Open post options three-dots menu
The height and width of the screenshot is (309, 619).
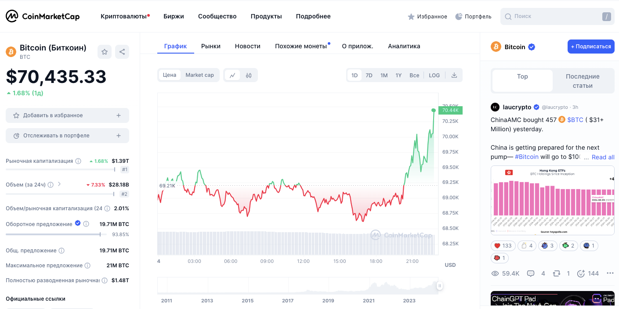point(610,273)
